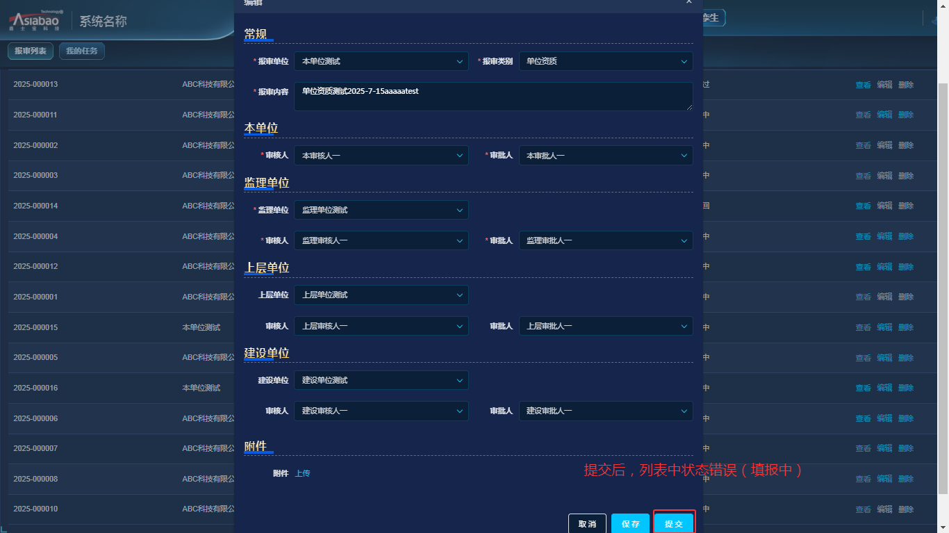Click 删除 for row 2025-000003

906,176
